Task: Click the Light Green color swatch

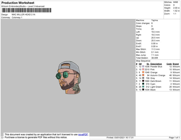Action: [143, 87]
